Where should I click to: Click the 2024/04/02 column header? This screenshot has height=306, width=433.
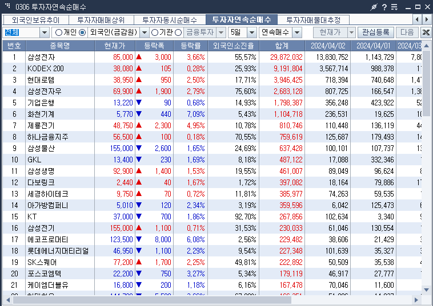tap(328, 46)
